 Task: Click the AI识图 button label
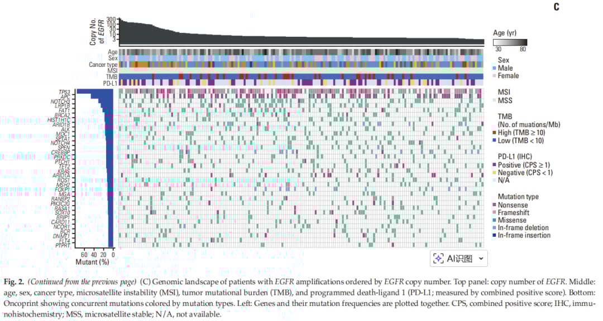[460, 259]
